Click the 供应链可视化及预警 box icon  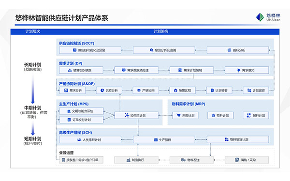coord(74,50)
